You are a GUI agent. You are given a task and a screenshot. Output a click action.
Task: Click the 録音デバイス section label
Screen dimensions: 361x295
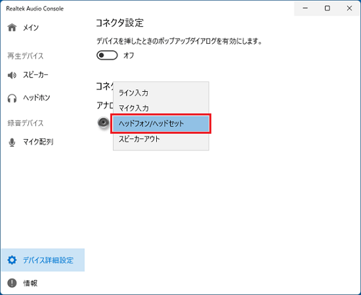pos(26,123)
